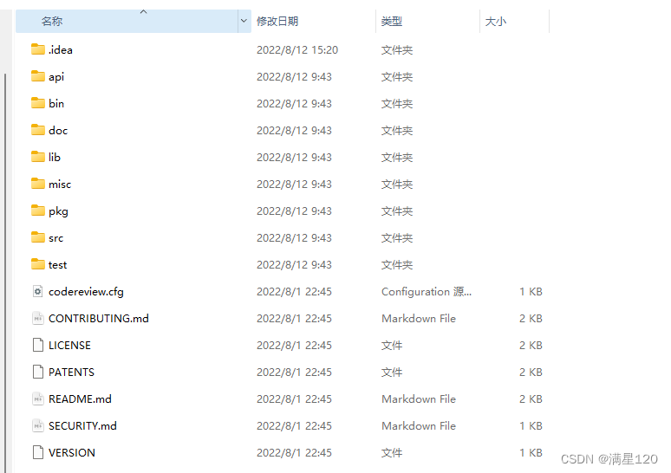Click the bin folder icon

pyautogui.click(x=37, y=103)
